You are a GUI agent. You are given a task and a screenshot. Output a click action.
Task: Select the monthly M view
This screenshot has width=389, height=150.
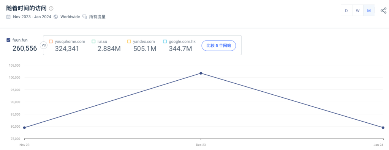[369, 11]
